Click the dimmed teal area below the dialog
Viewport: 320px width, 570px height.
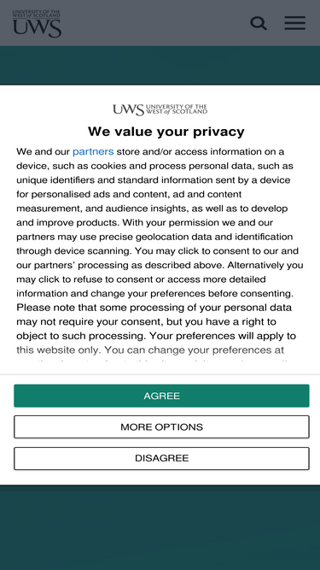(160, 528)
